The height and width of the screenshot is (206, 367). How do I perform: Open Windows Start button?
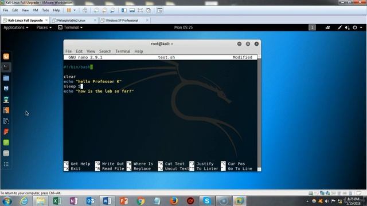7,201
